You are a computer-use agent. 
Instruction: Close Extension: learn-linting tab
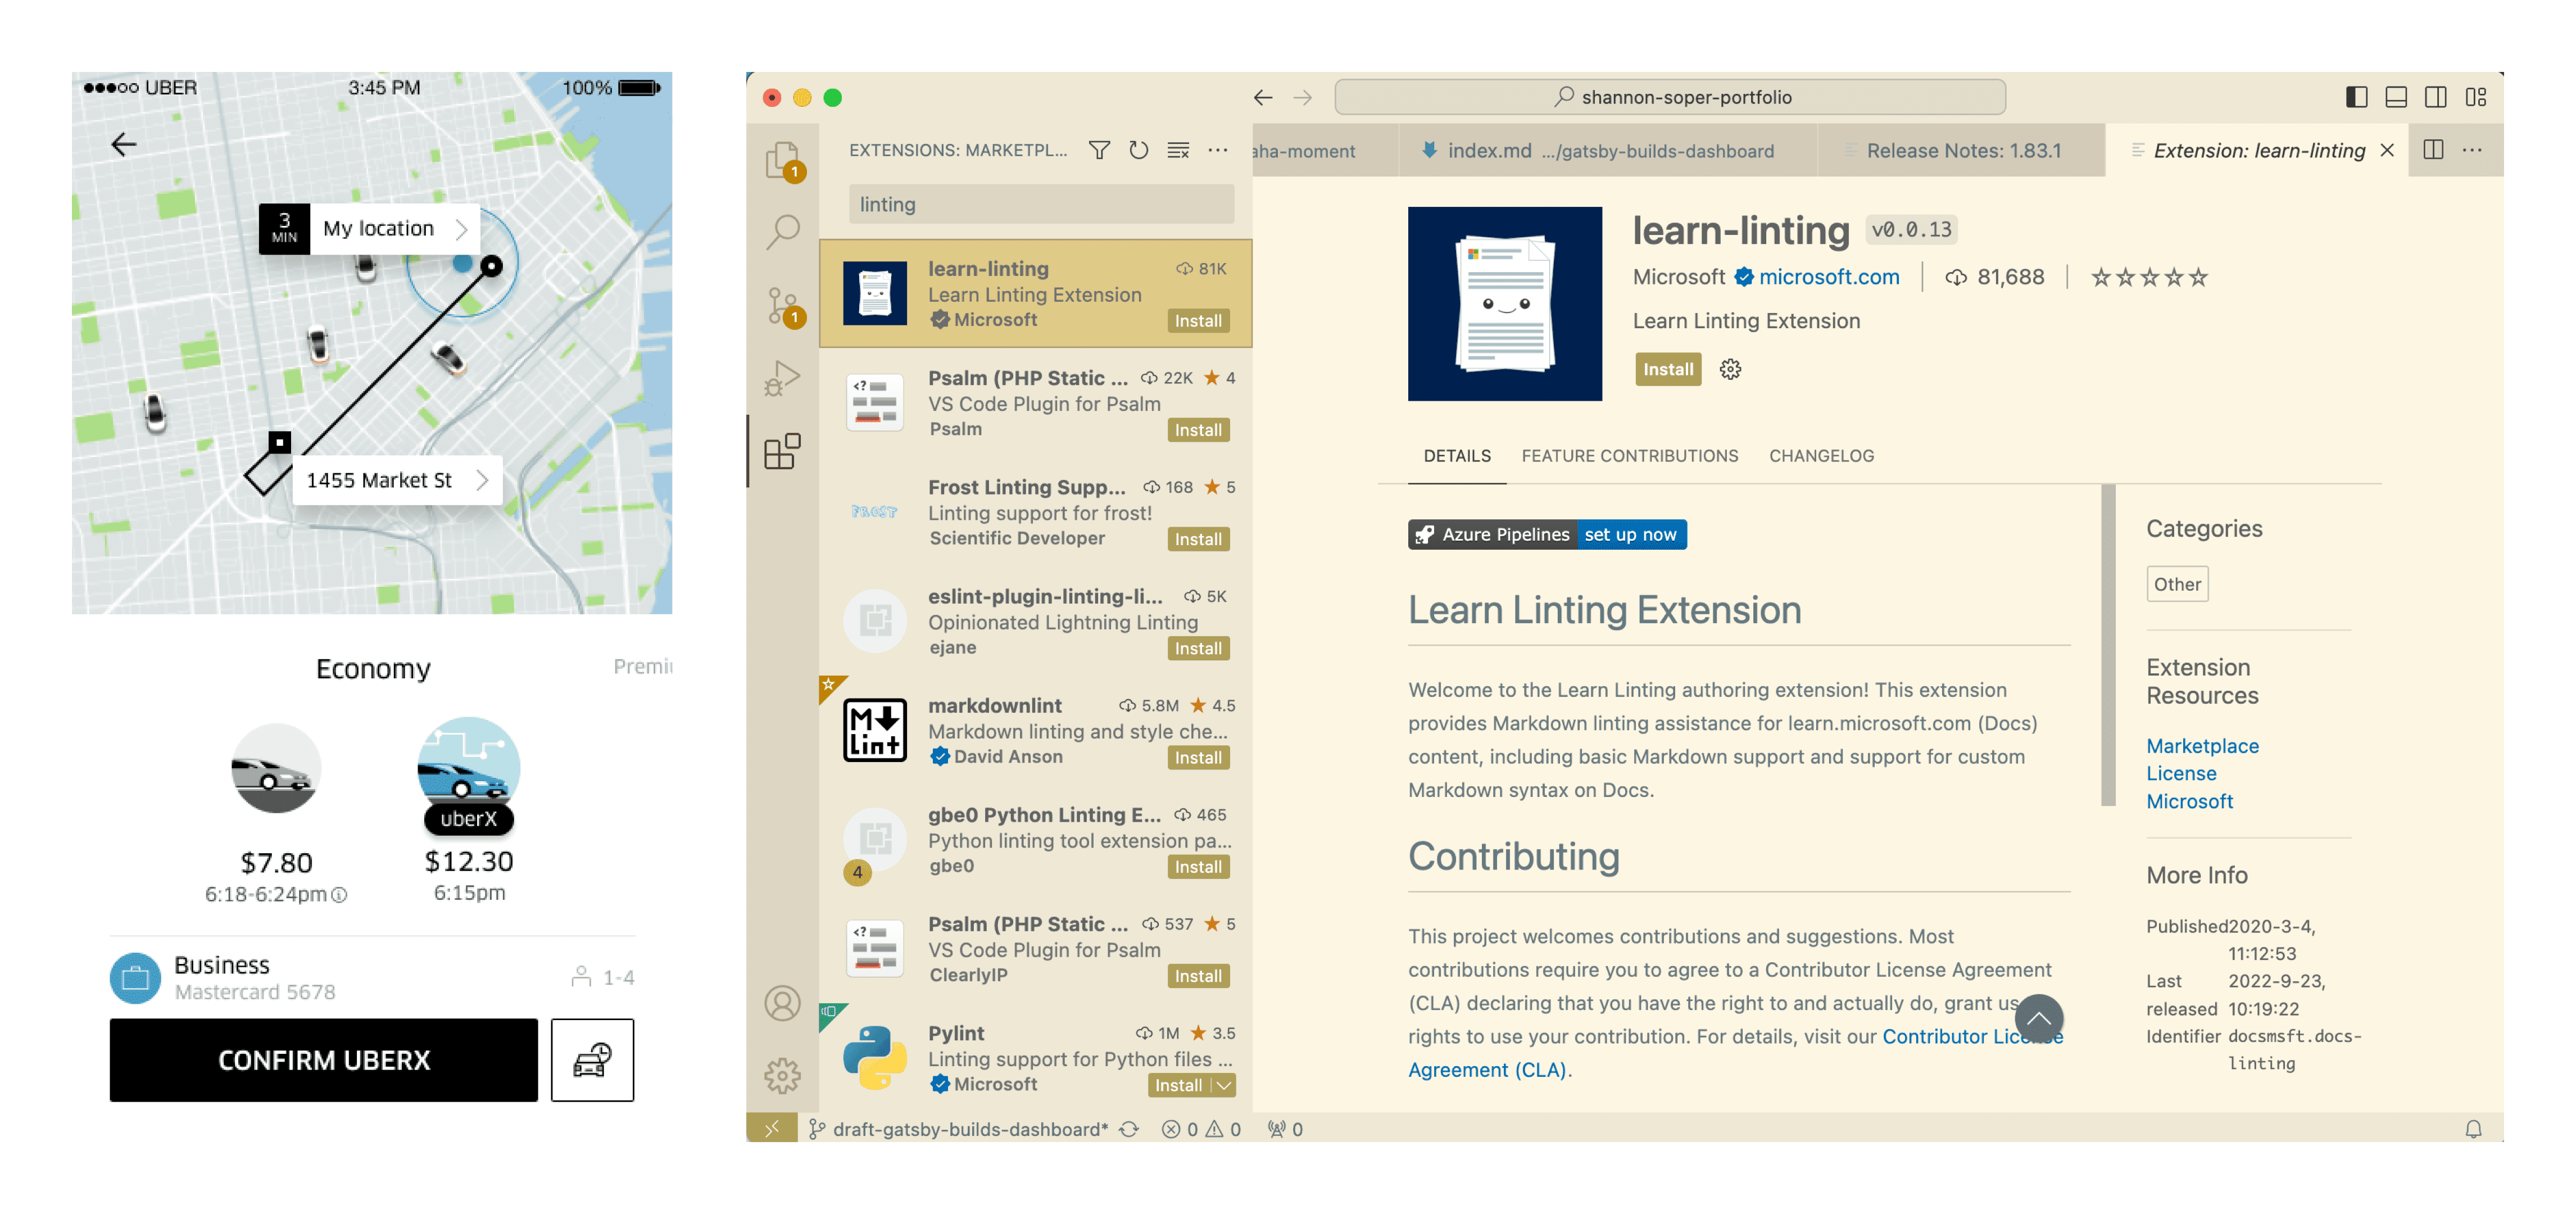tap(2387, 150)
